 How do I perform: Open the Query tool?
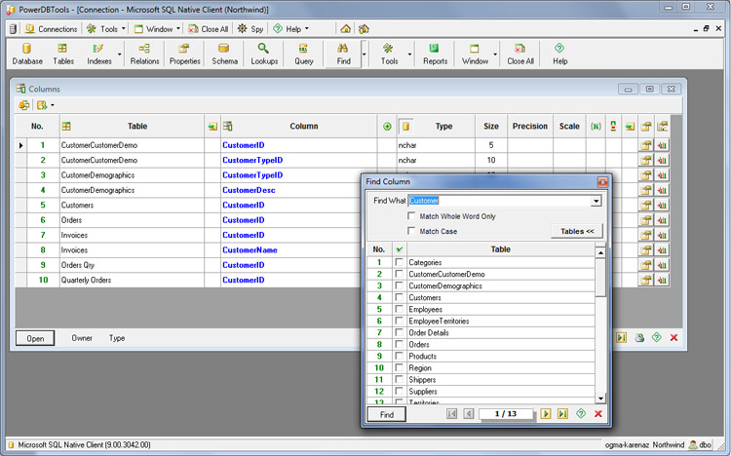[x=304, y=54]
